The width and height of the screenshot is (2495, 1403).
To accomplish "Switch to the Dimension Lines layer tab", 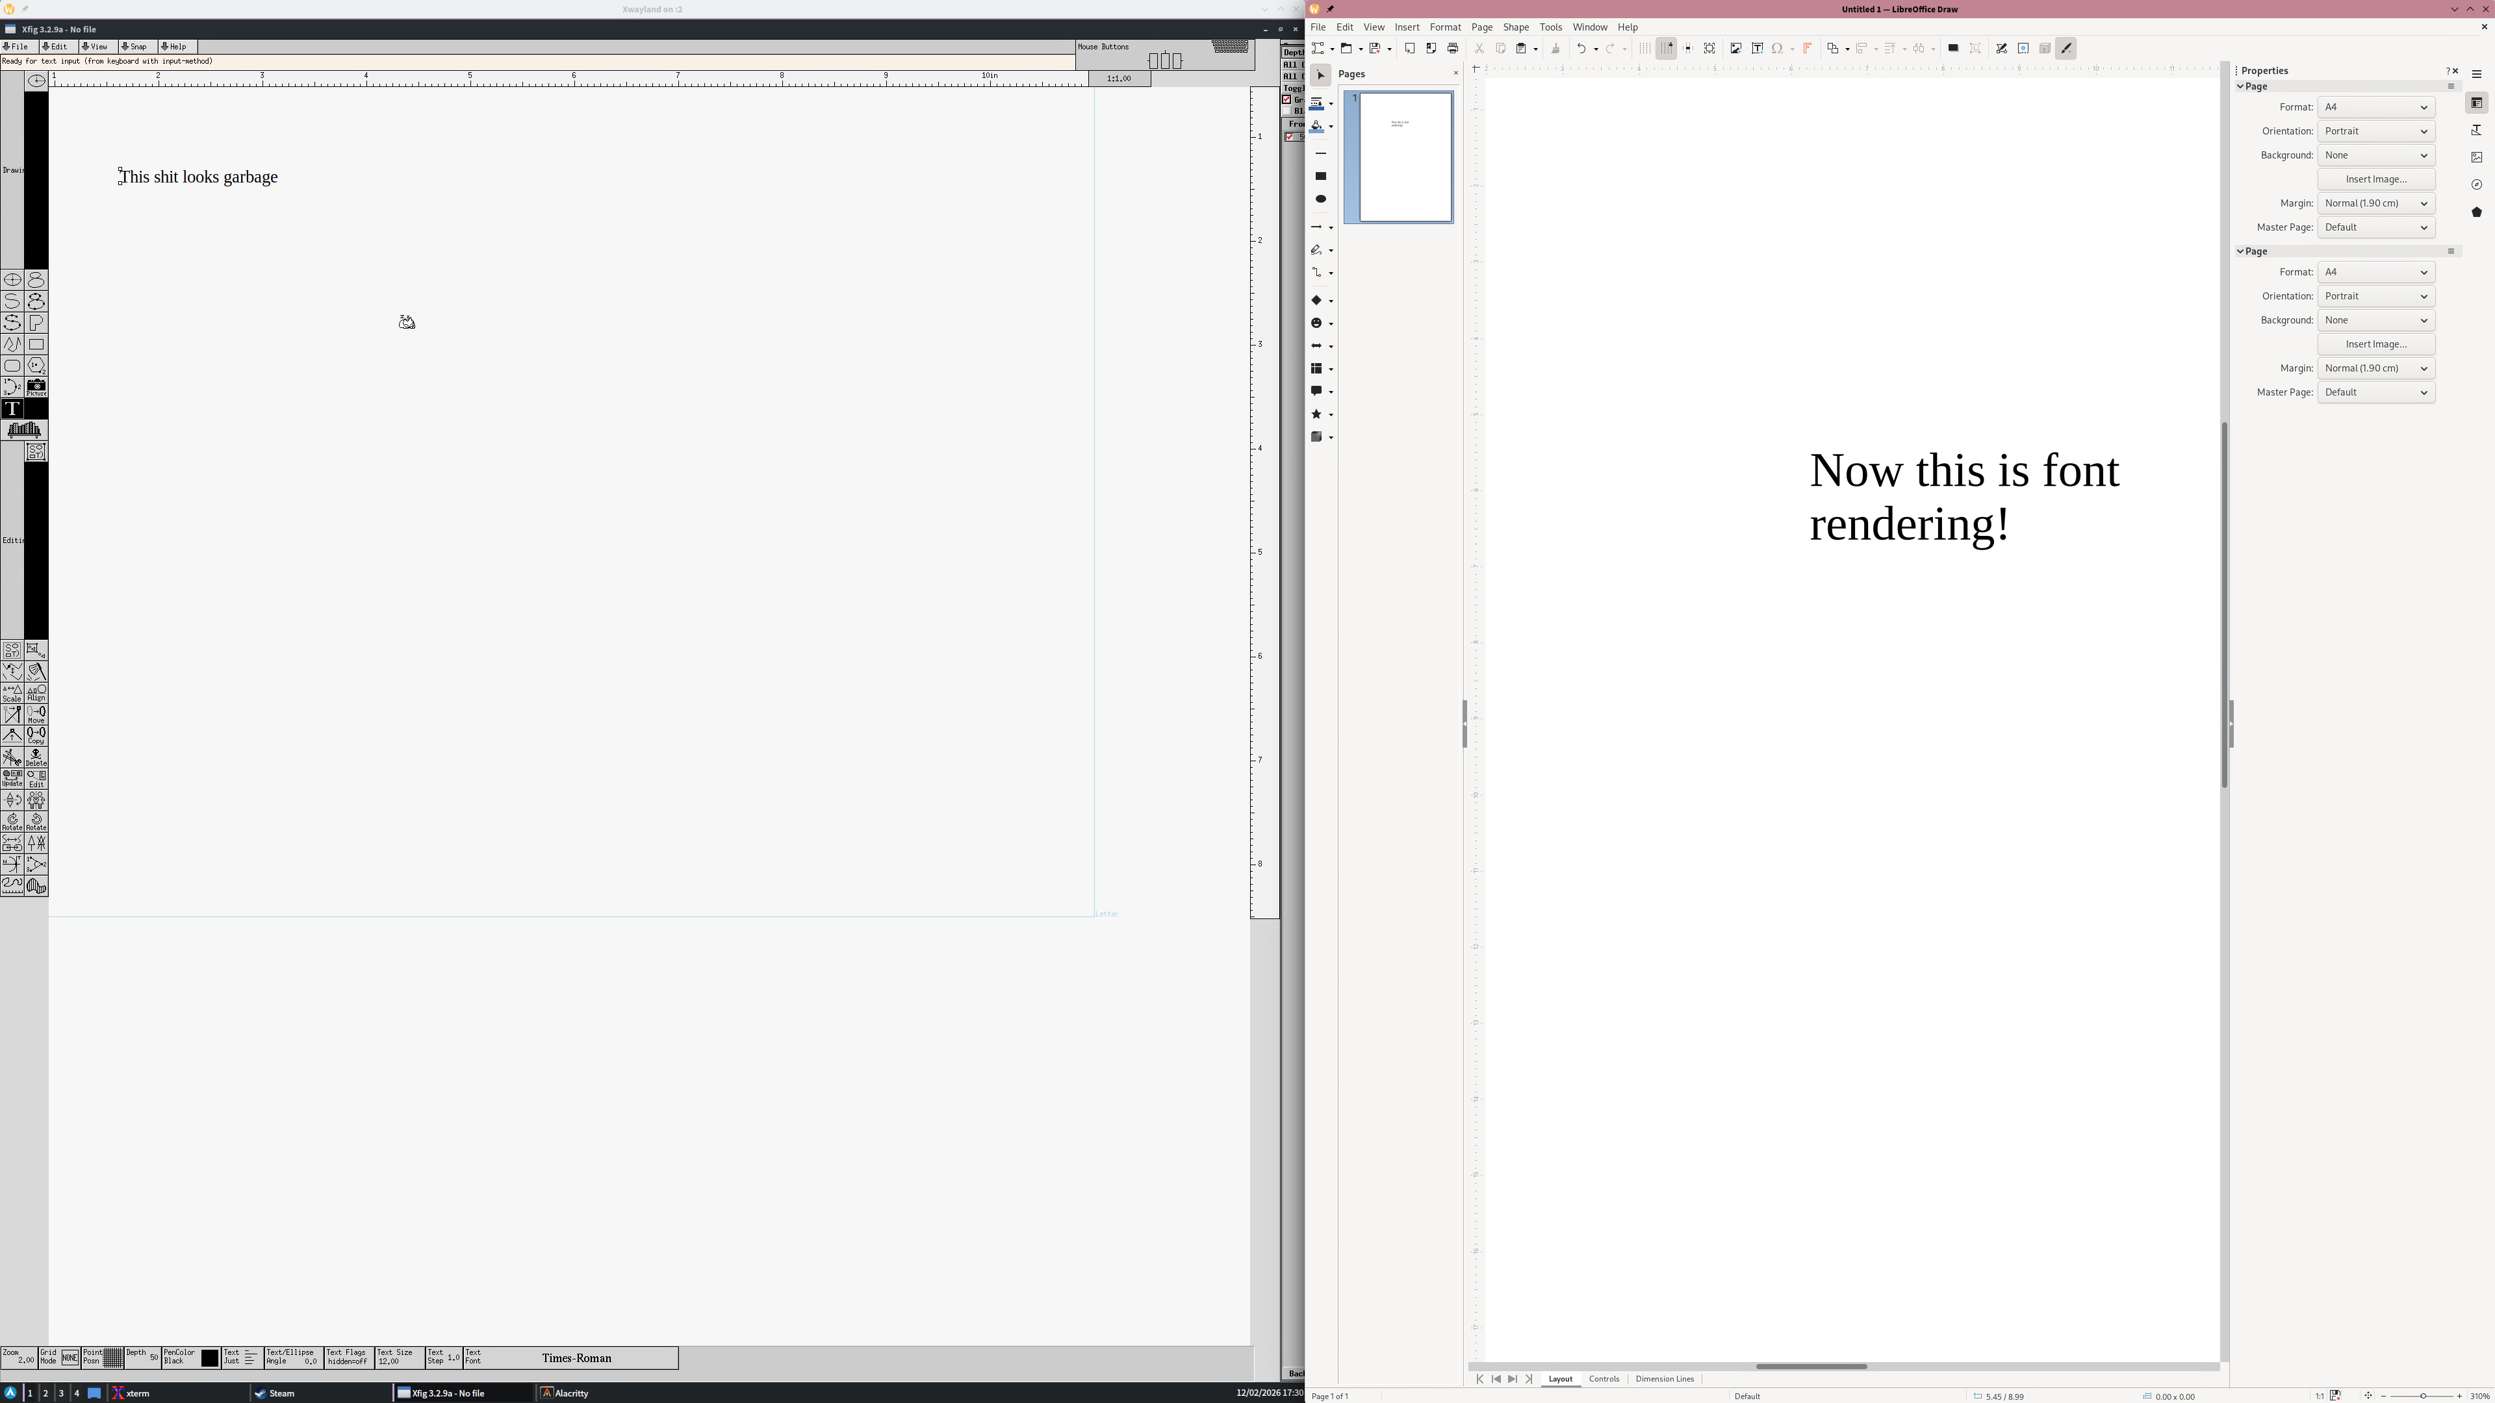I will (x=1664, y=1379).
